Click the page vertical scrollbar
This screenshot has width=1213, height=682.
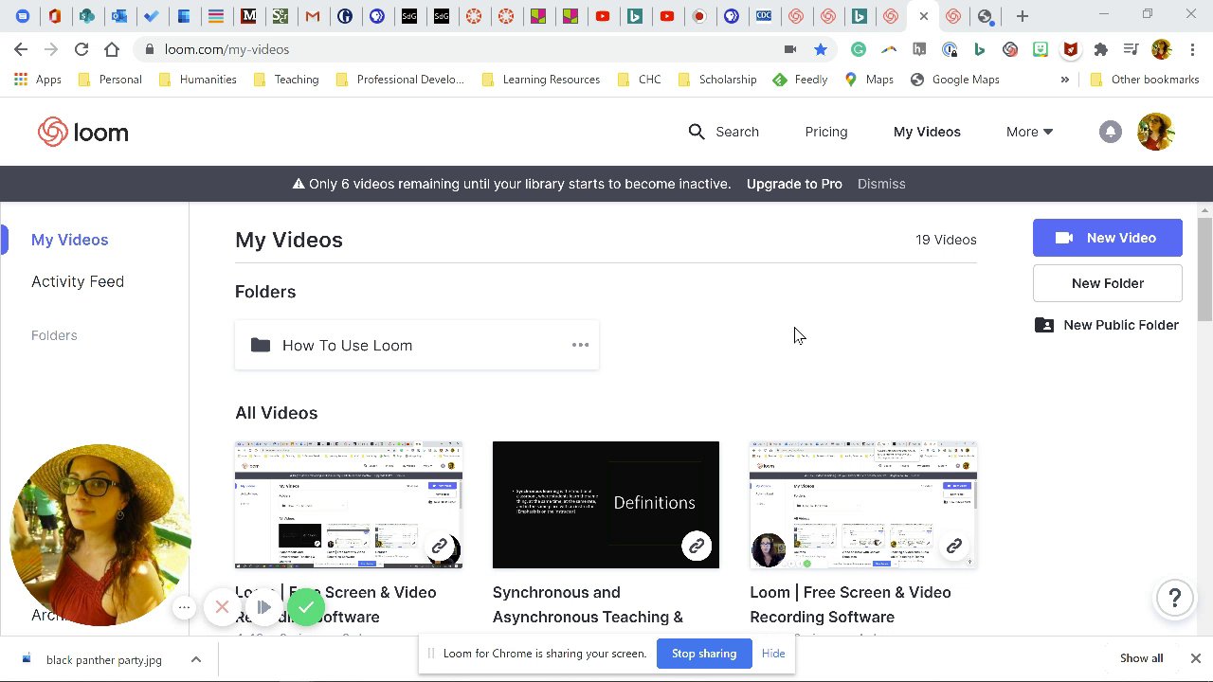click(x=1205, y=270)
